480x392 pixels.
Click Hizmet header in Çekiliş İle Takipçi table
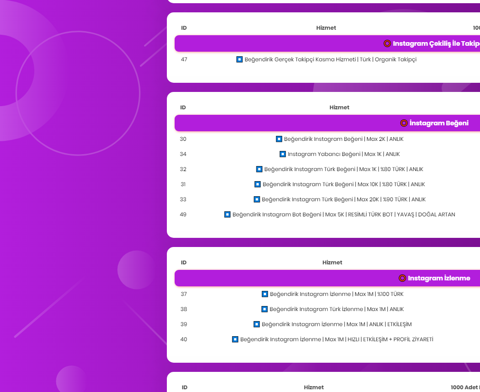point(326,28)
